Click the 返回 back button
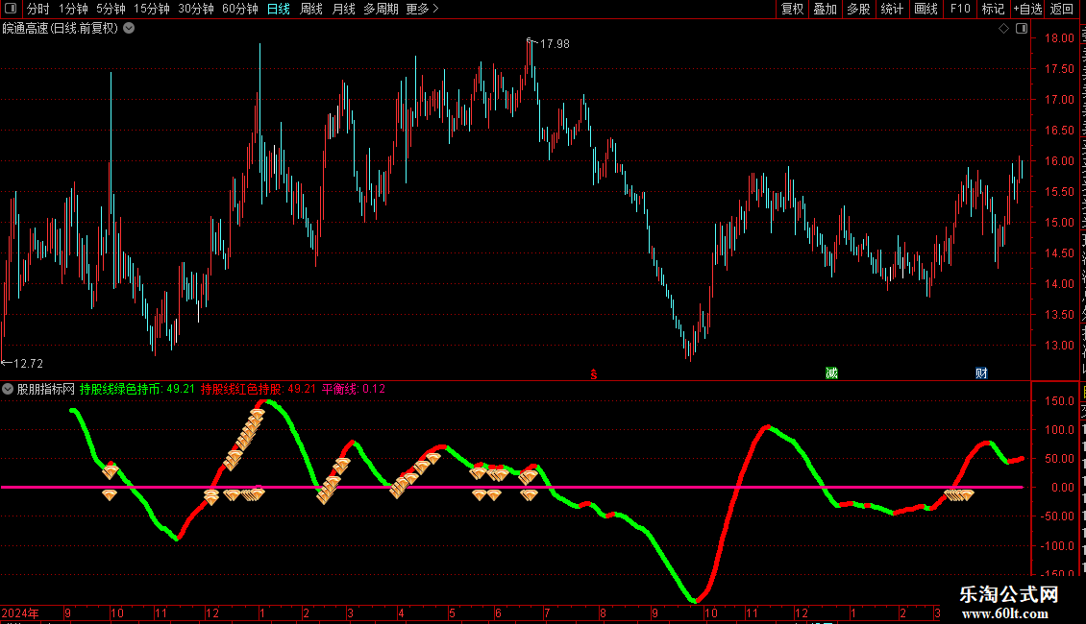The width and height of the screenshot is (1086, 624). click(x=1061, y=9)
